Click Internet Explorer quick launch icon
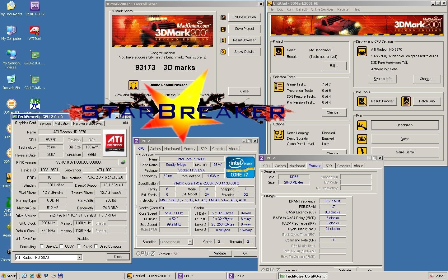The width and height of the screenshot is (448, 280). tap(32, 276)
